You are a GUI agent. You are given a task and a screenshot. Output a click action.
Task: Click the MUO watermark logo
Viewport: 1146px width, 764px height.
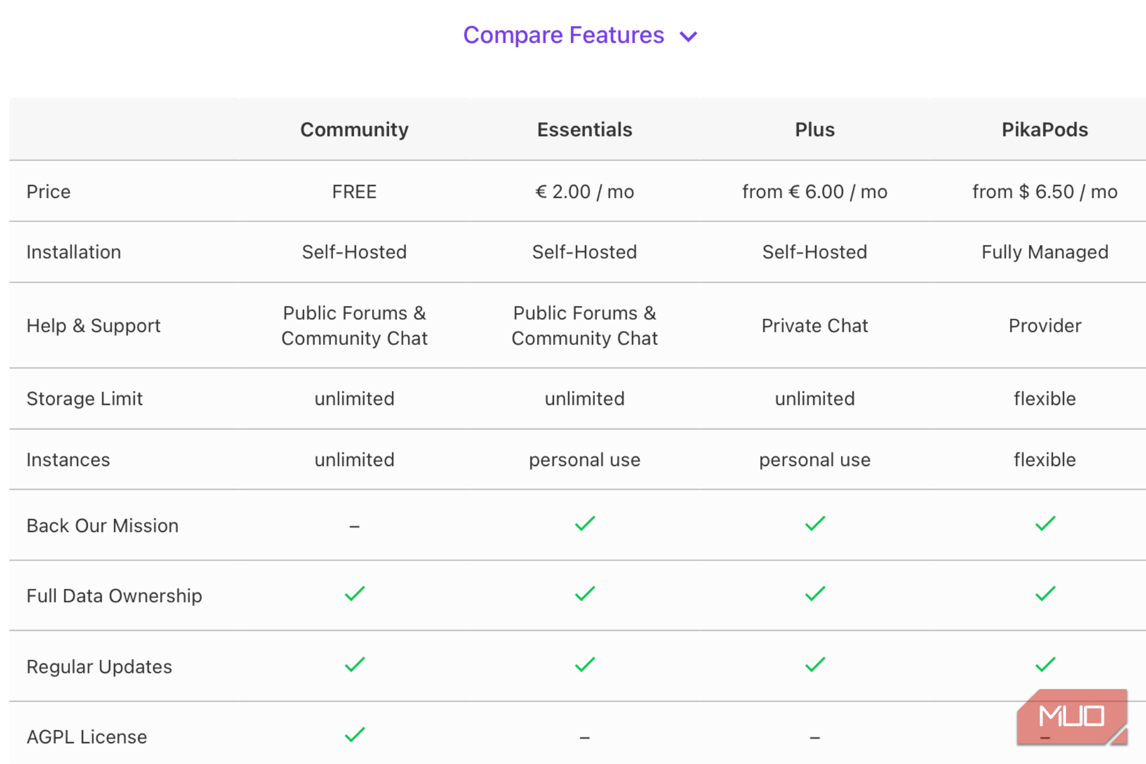(1071, 717)
